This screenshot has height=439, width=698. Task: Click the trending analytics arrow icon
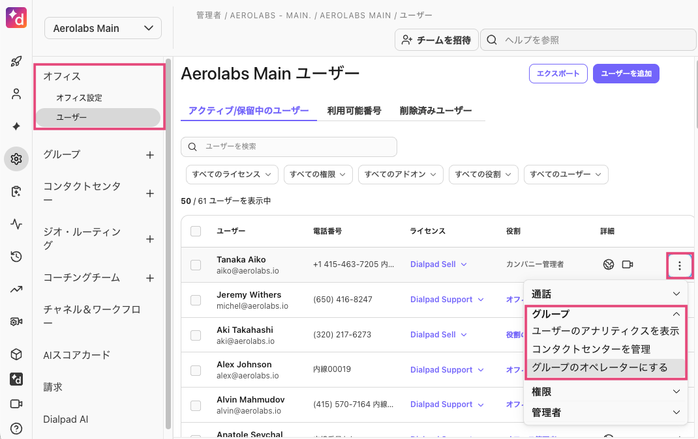tap(16, 289)
